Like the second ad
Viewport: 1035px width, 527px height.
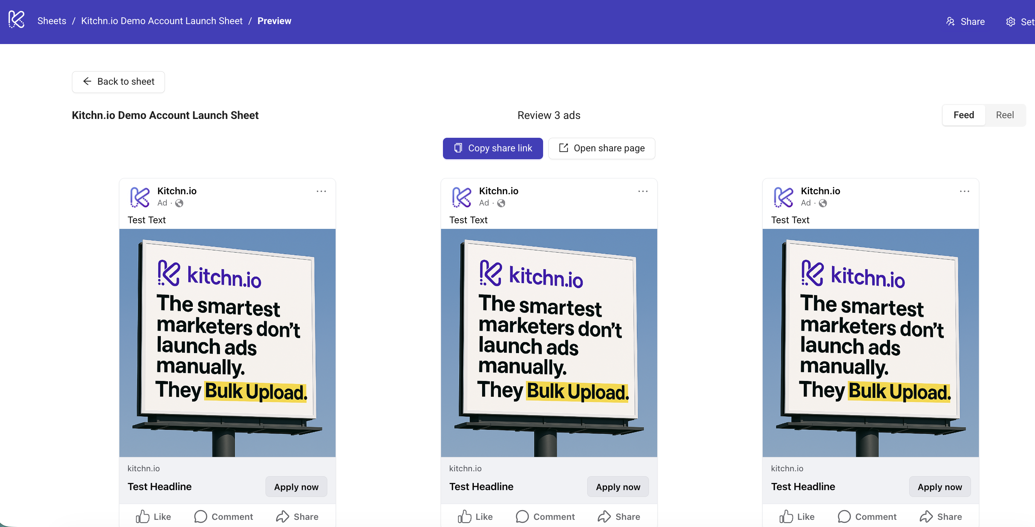(475, 516)
